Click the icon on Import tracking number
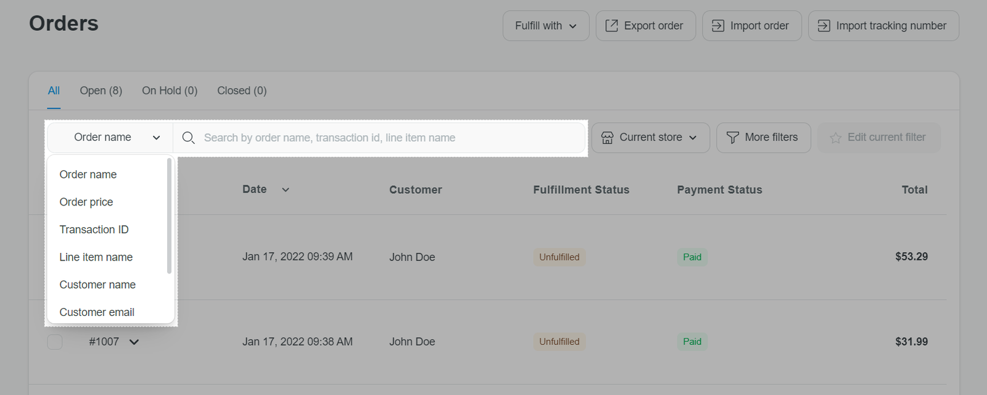The width and height of the screenshot is (987, 395). [824, 25]
